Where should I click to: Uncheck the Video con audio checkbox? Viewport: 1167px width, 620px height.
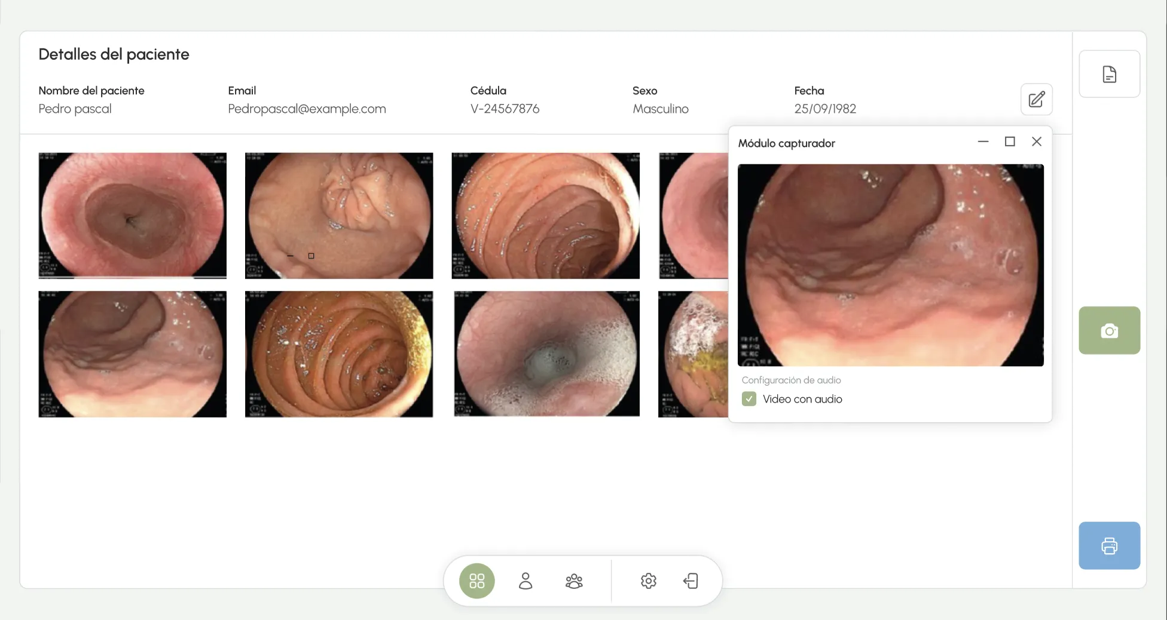click(x=749, y=399)
